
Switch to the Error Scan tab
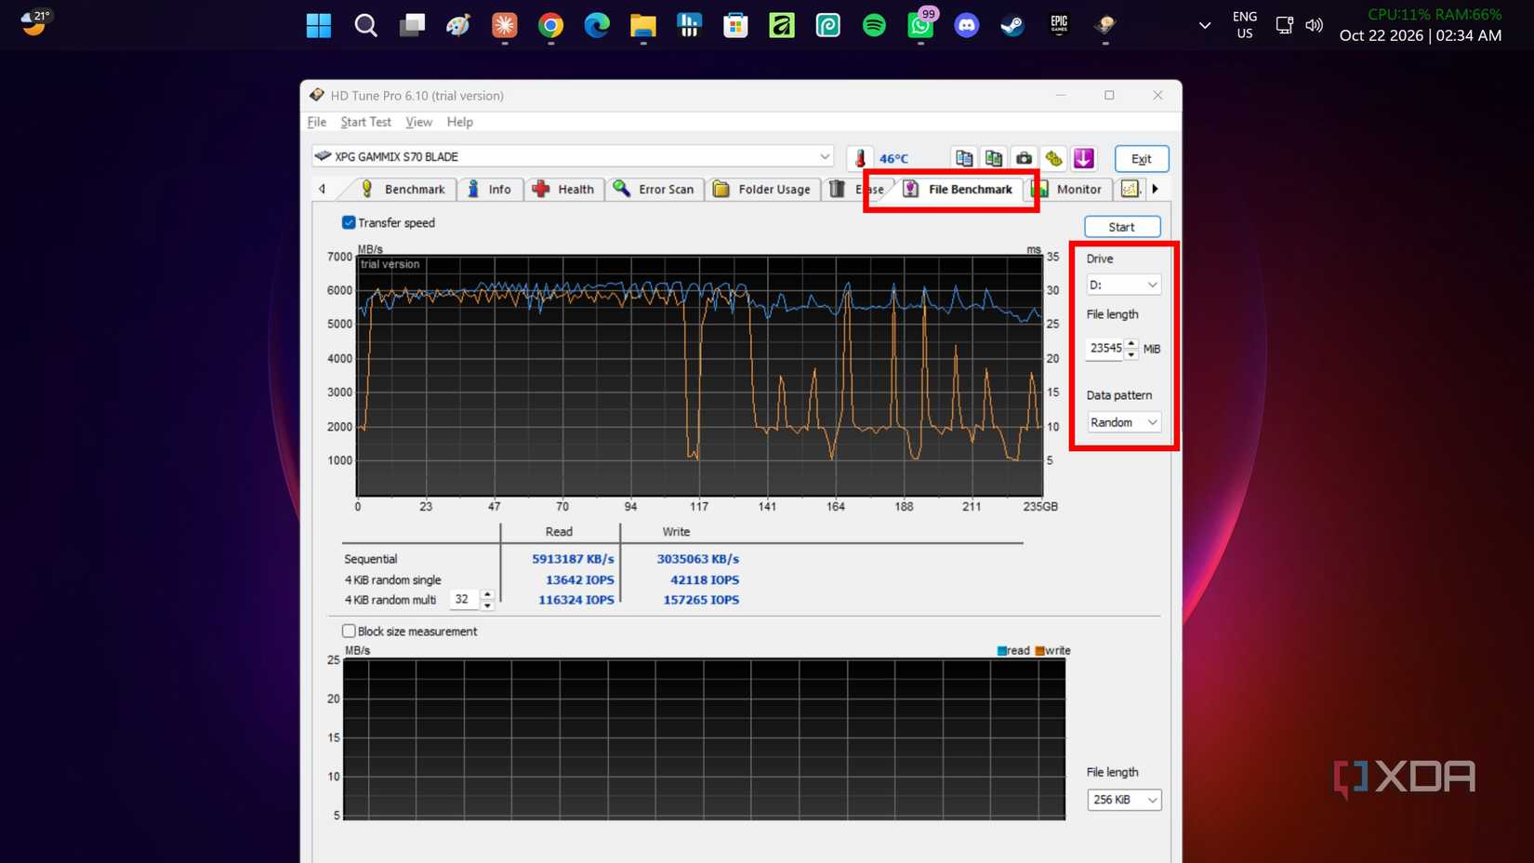[654, 189]
